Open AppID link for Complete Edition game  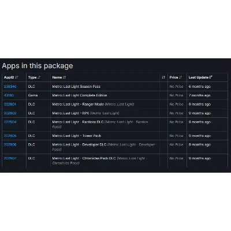coord(9,95)
